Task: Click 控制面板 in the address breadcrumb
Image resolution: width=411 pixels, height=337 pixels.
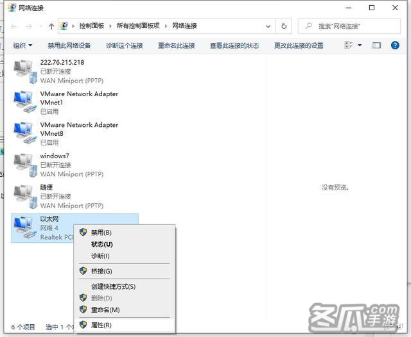Action: tap(92, 26)
